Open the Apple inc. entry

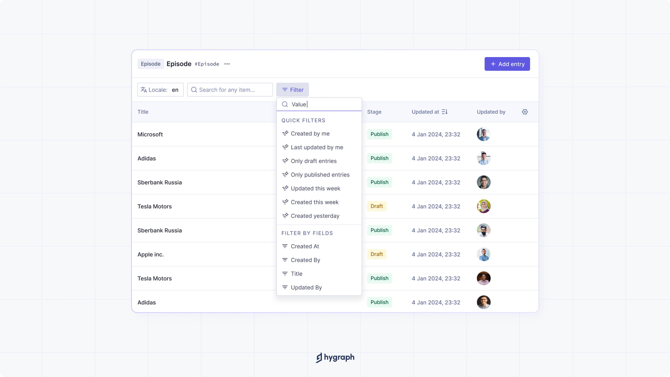(150, 254)
